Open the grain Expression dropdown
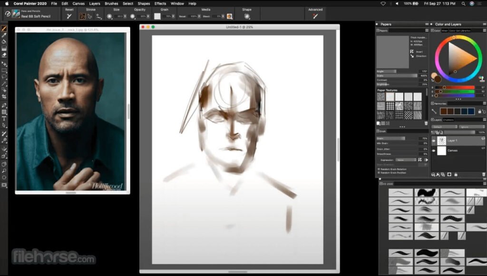The width and height of the screenshot is (487, 276). [x=406, y=160]
